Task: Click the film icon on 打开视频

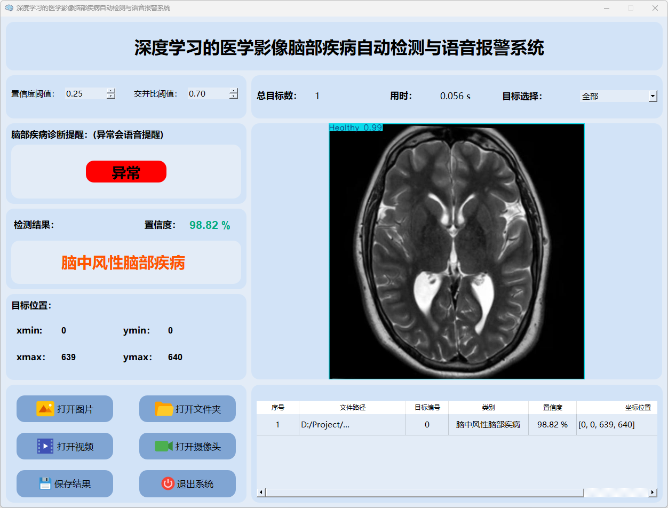Action: [45, 446]
